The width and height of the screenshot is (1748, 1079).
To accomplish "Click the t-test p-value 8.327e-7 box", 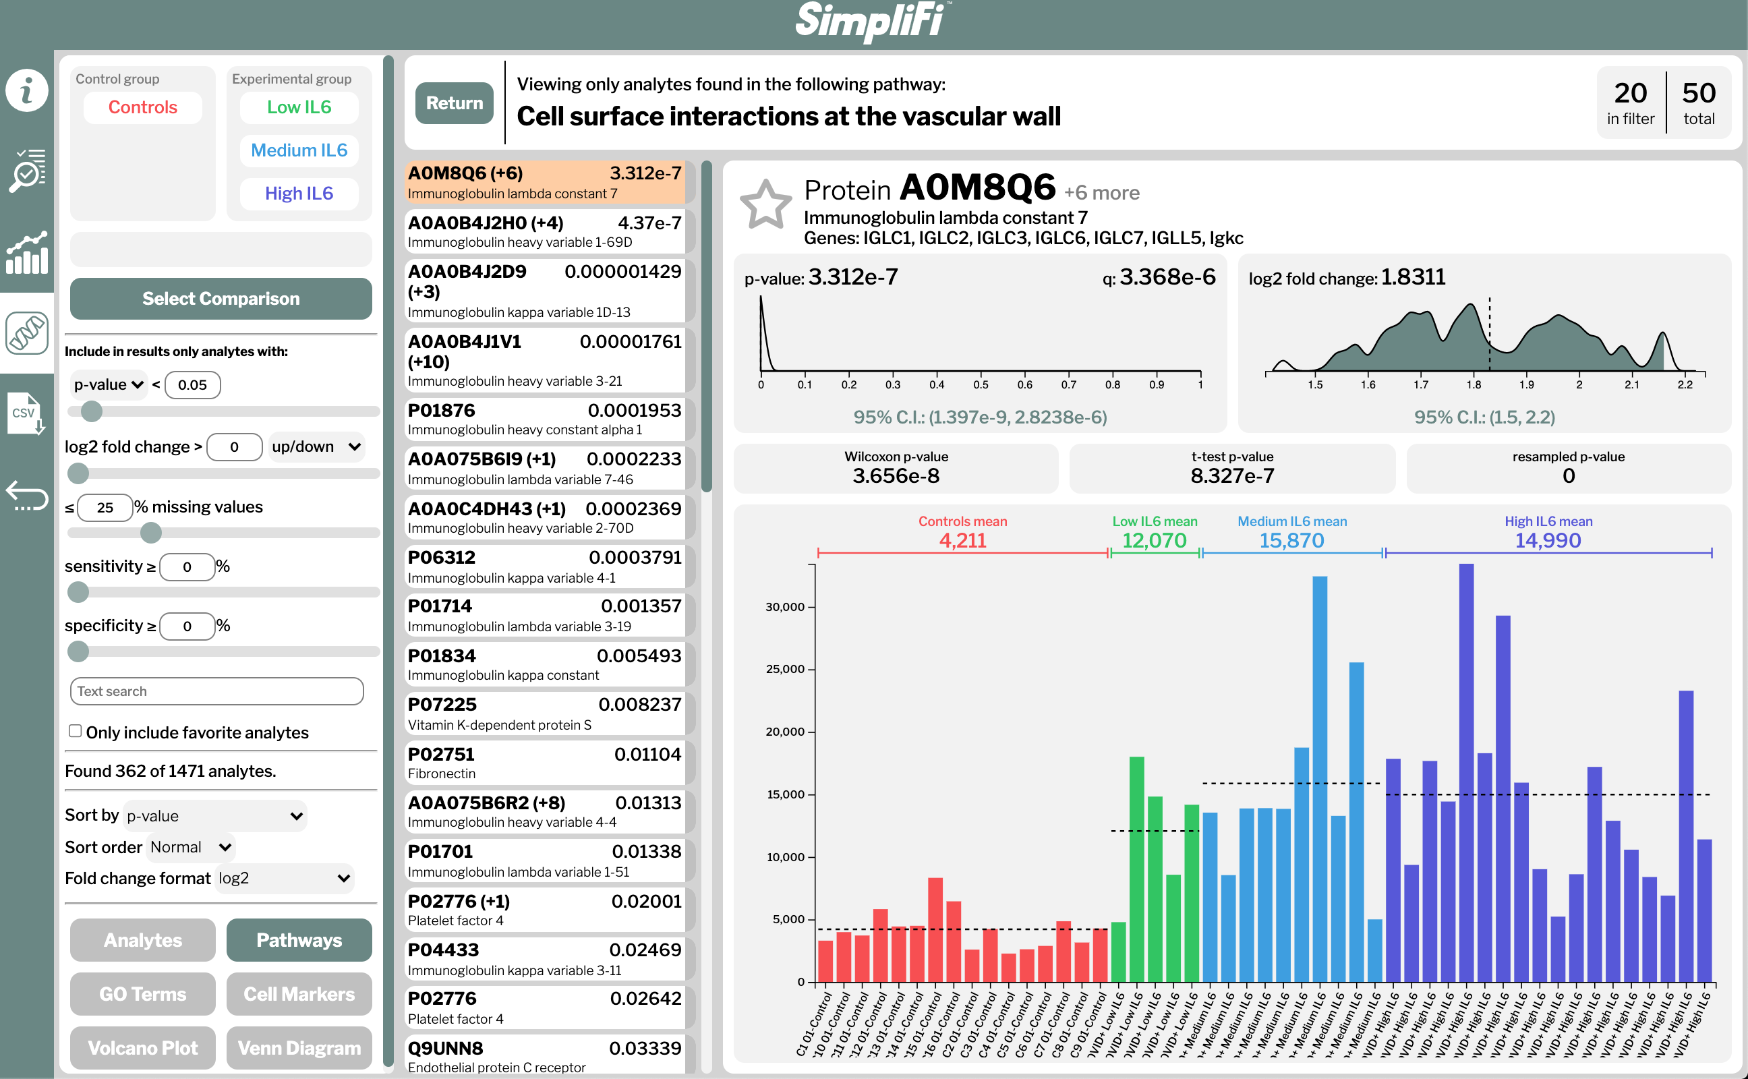I will point(1232,468).
